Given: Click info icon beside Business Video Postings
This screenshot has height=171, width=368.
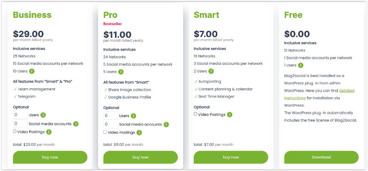Looking at the screenshot, I should (x=49, y=132).
